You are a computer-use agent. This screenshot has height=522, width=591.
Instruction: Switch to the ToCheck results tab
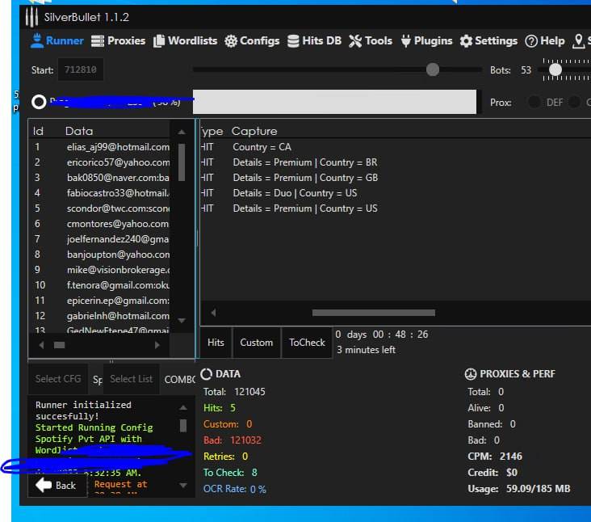tap(307, 343)
